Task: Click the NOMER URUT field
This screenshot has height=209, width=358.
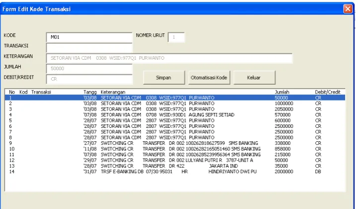Action: pyautogui.click(x=176, y=37)
